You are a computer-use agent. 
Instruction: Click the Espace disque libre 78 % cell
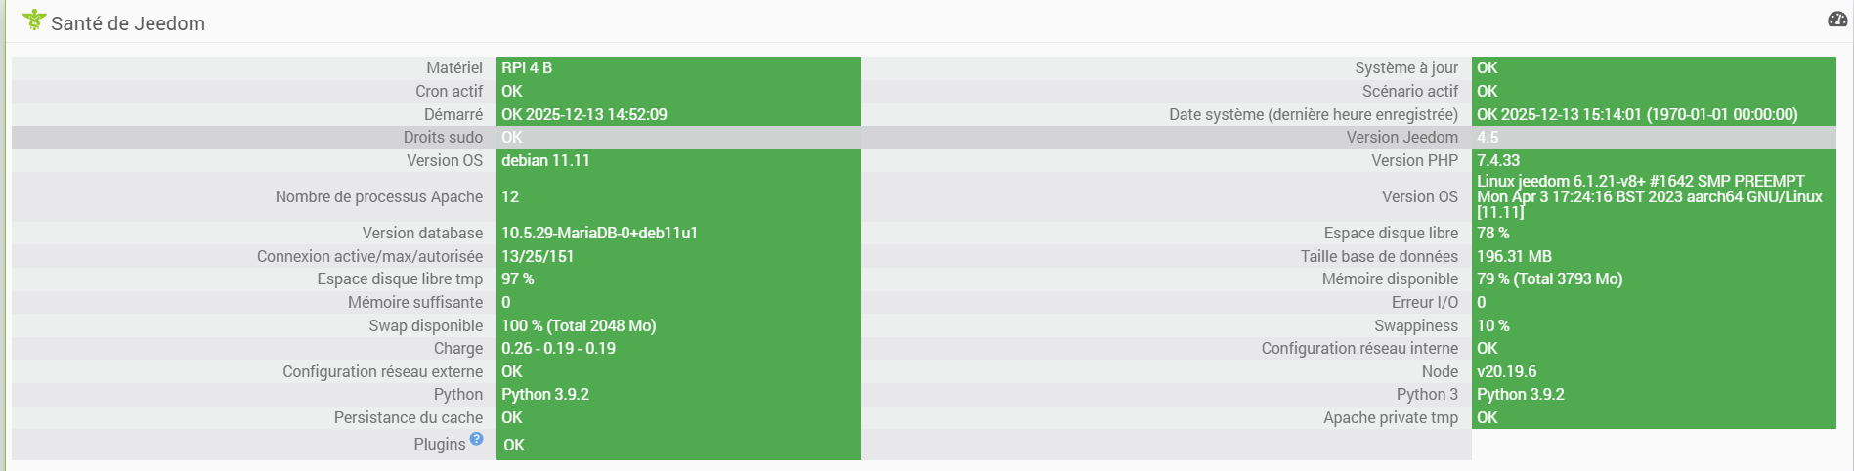coord(1493,233)
